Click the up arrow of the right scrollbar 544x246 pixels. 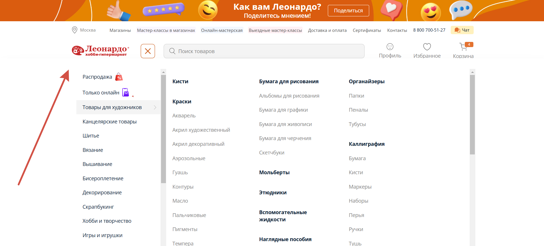pyautogui.click(x=472, y=72)
